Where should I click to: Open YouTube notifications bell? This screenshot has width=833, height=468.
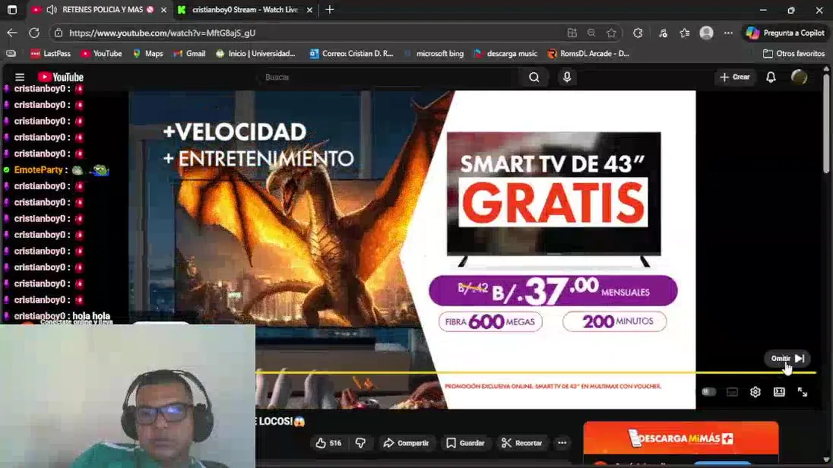pyautogui.click(x=771, y=77)
